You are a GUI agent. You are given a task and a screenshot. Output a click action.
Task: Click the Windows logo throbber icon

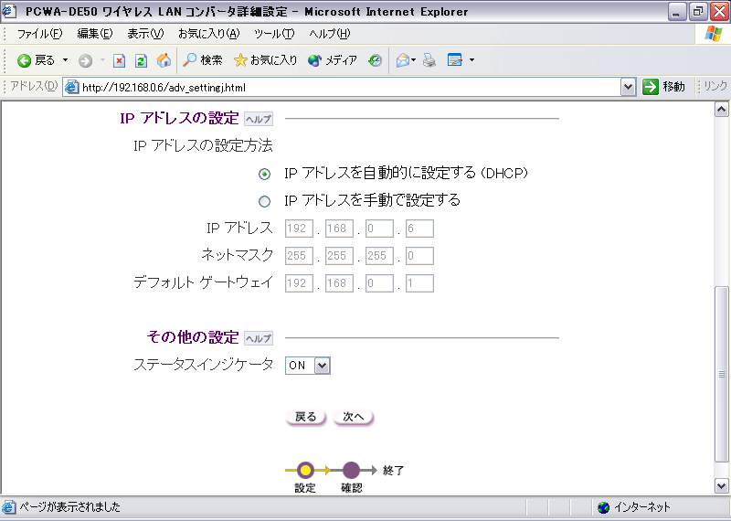[714, 34]
